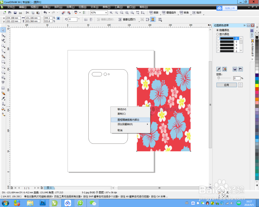The height and width of the screenshot is (207, 259).
Task: Click the Edit color icon in mask panel
Action: tap(225, 69)
